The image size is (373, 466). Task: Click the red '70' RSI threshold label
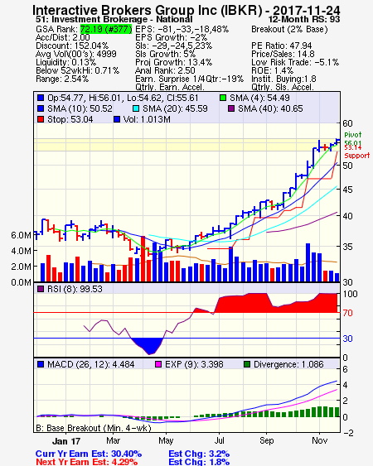pos(347,313)
